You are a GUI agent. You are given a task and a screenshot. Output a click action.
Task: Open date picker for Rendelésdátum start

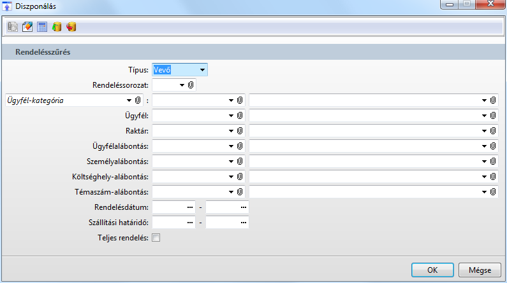(190, 207)
